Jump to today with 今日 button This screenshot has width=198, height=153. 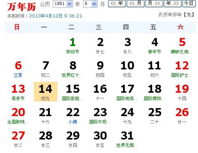point(189,4)
